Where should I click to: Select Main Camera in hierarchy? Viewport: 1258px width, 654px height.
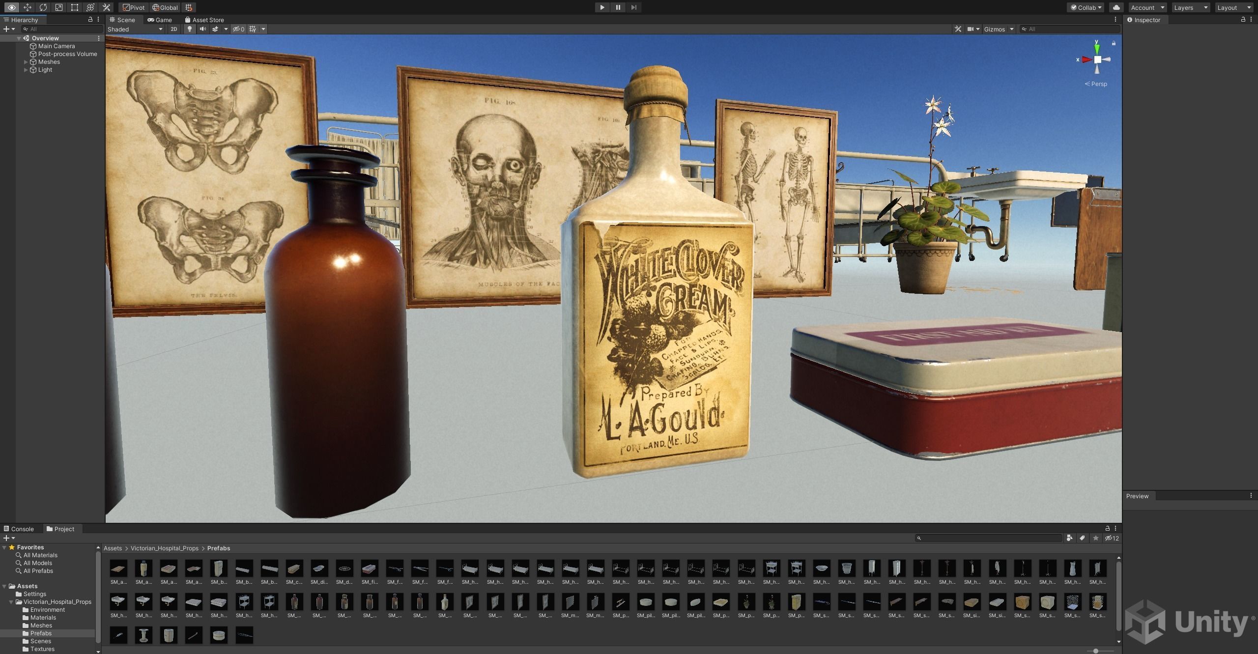pos(56,46)
